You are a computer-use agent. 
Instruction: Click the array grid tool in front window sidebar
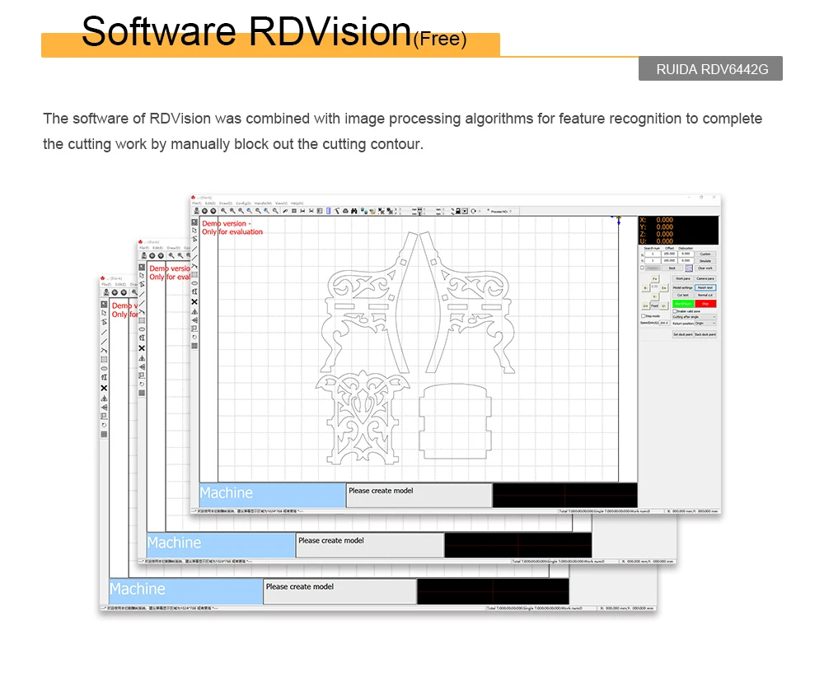[194, 346]
